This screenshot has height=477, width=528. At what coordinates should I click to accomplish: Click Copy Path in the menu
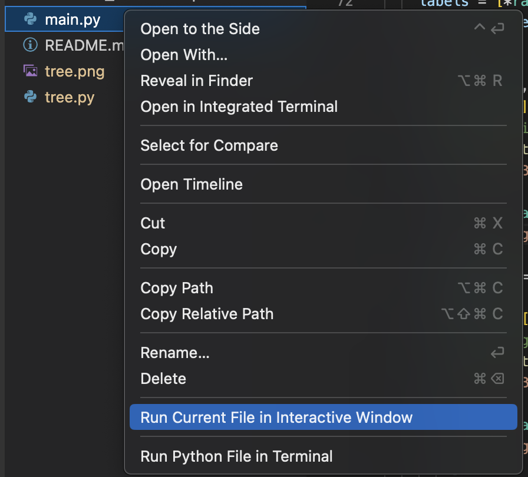(324, 288)
